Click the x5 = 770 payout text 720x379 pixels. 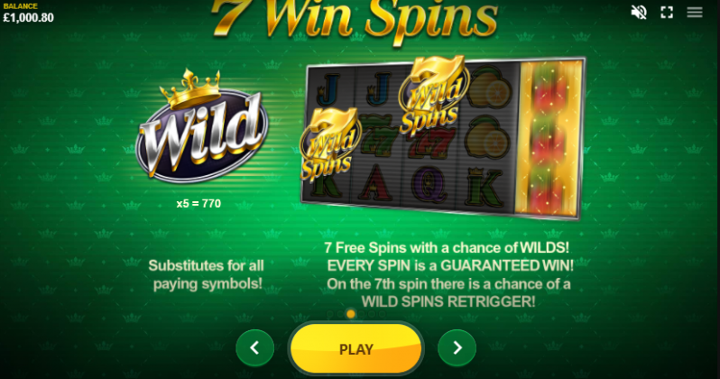pos(198,204)
